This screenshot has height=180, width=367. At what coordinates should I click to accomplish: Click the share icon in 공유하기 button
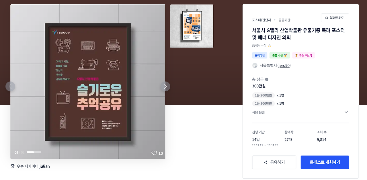click(x=266, y=162)
